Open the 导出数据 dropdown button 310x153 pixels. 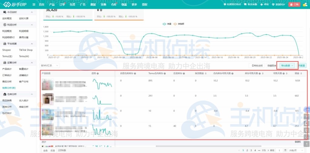(x=287, y=65)
